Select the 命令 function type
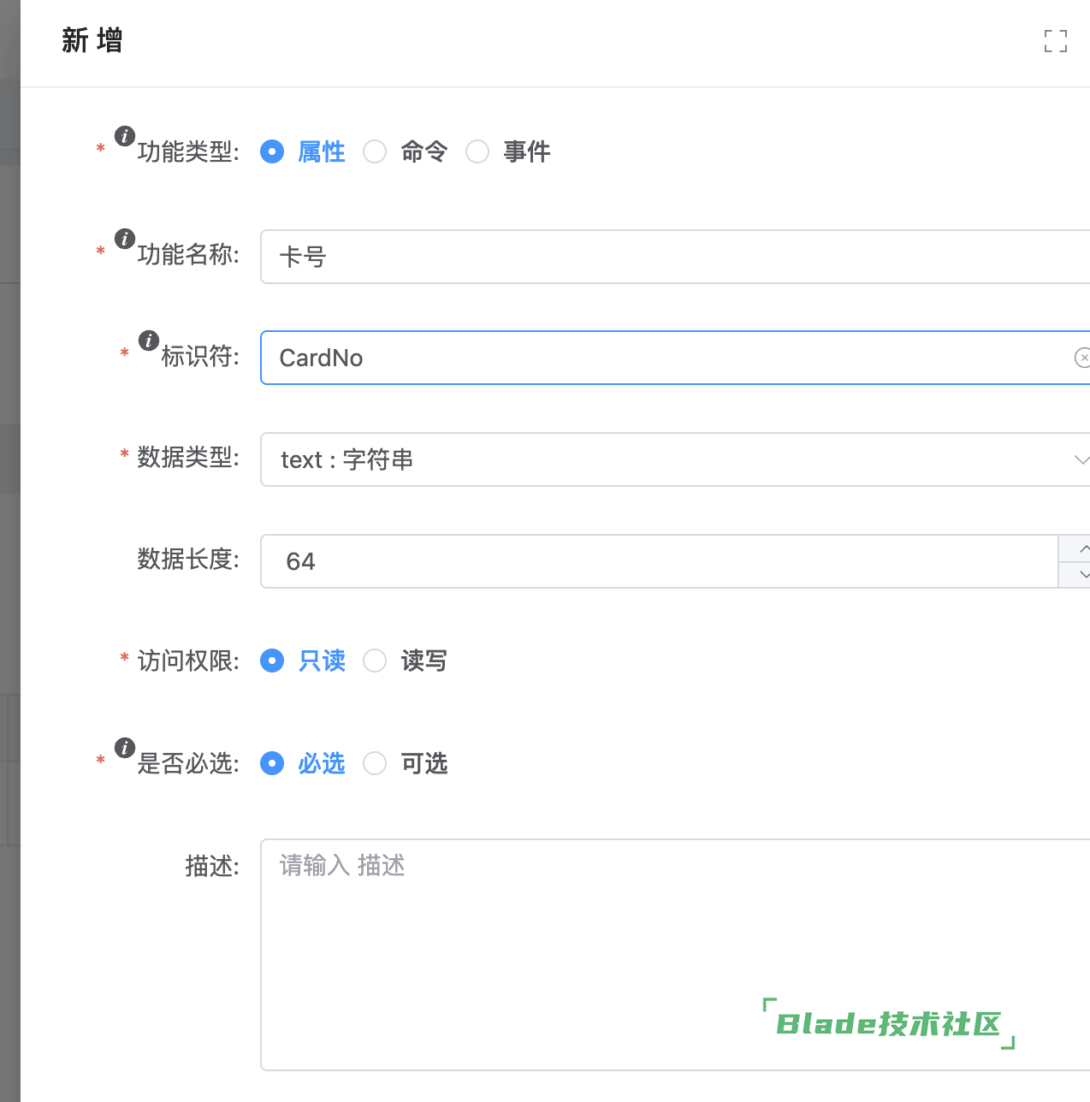This screenshot has height=1102, width=1090. pyautogui.click(x=375, y=151)
